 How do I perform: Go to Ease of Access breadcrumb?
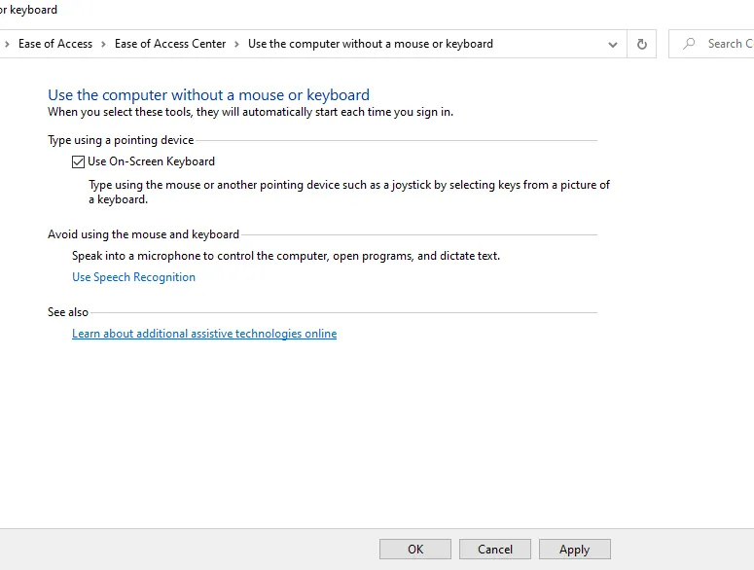click(55, 44)
